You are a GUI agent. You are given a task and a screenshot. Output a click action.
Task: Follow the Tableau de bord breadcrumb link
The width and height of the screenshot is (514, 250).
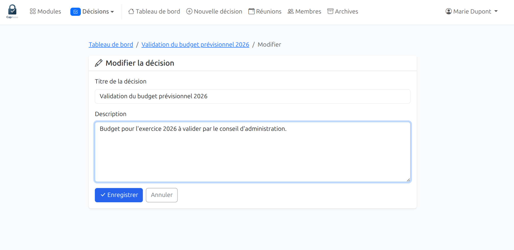tap(111, 44)
